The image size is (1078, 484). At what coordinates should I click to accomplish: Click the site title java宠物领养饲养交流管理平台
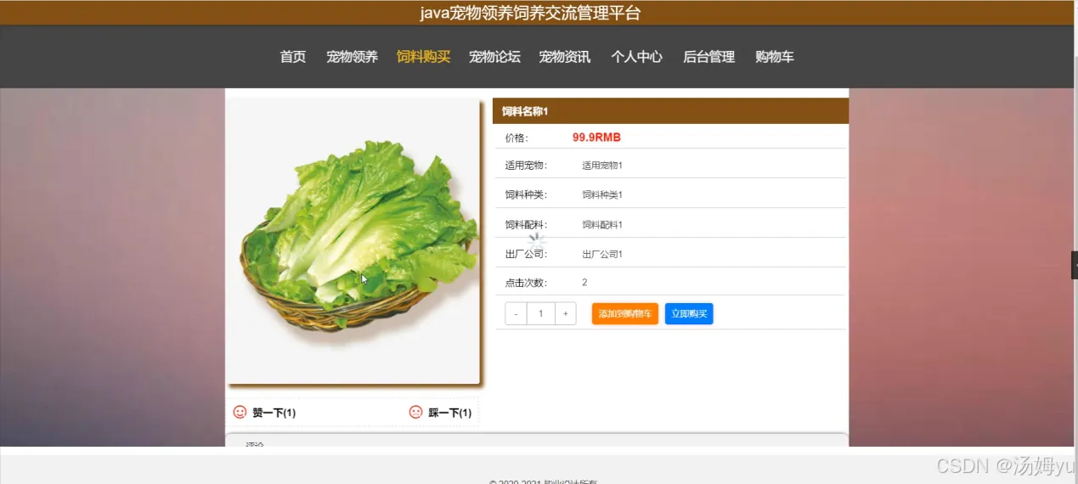coord(530,13)
